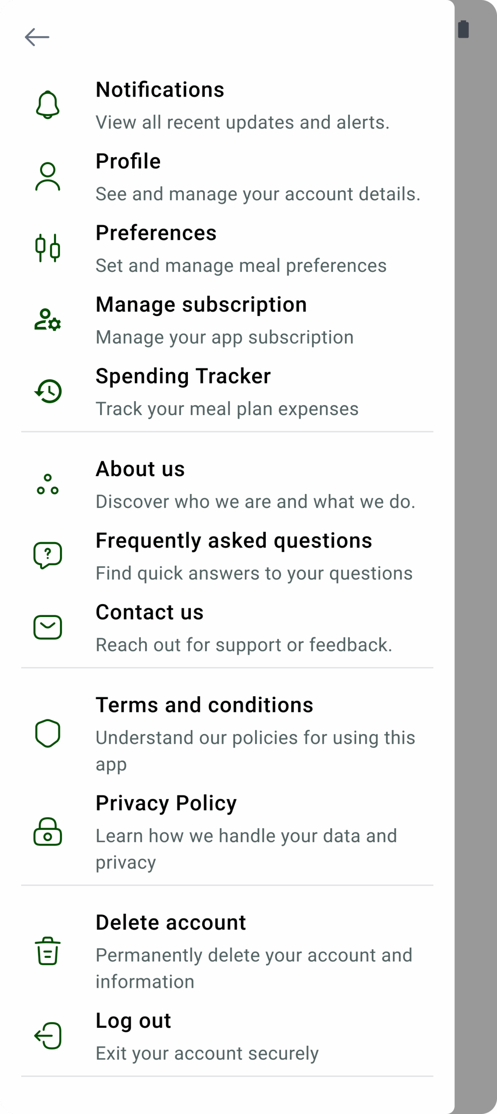
Task: Select the Spending Tracker menu item
Action: (183, 376)
